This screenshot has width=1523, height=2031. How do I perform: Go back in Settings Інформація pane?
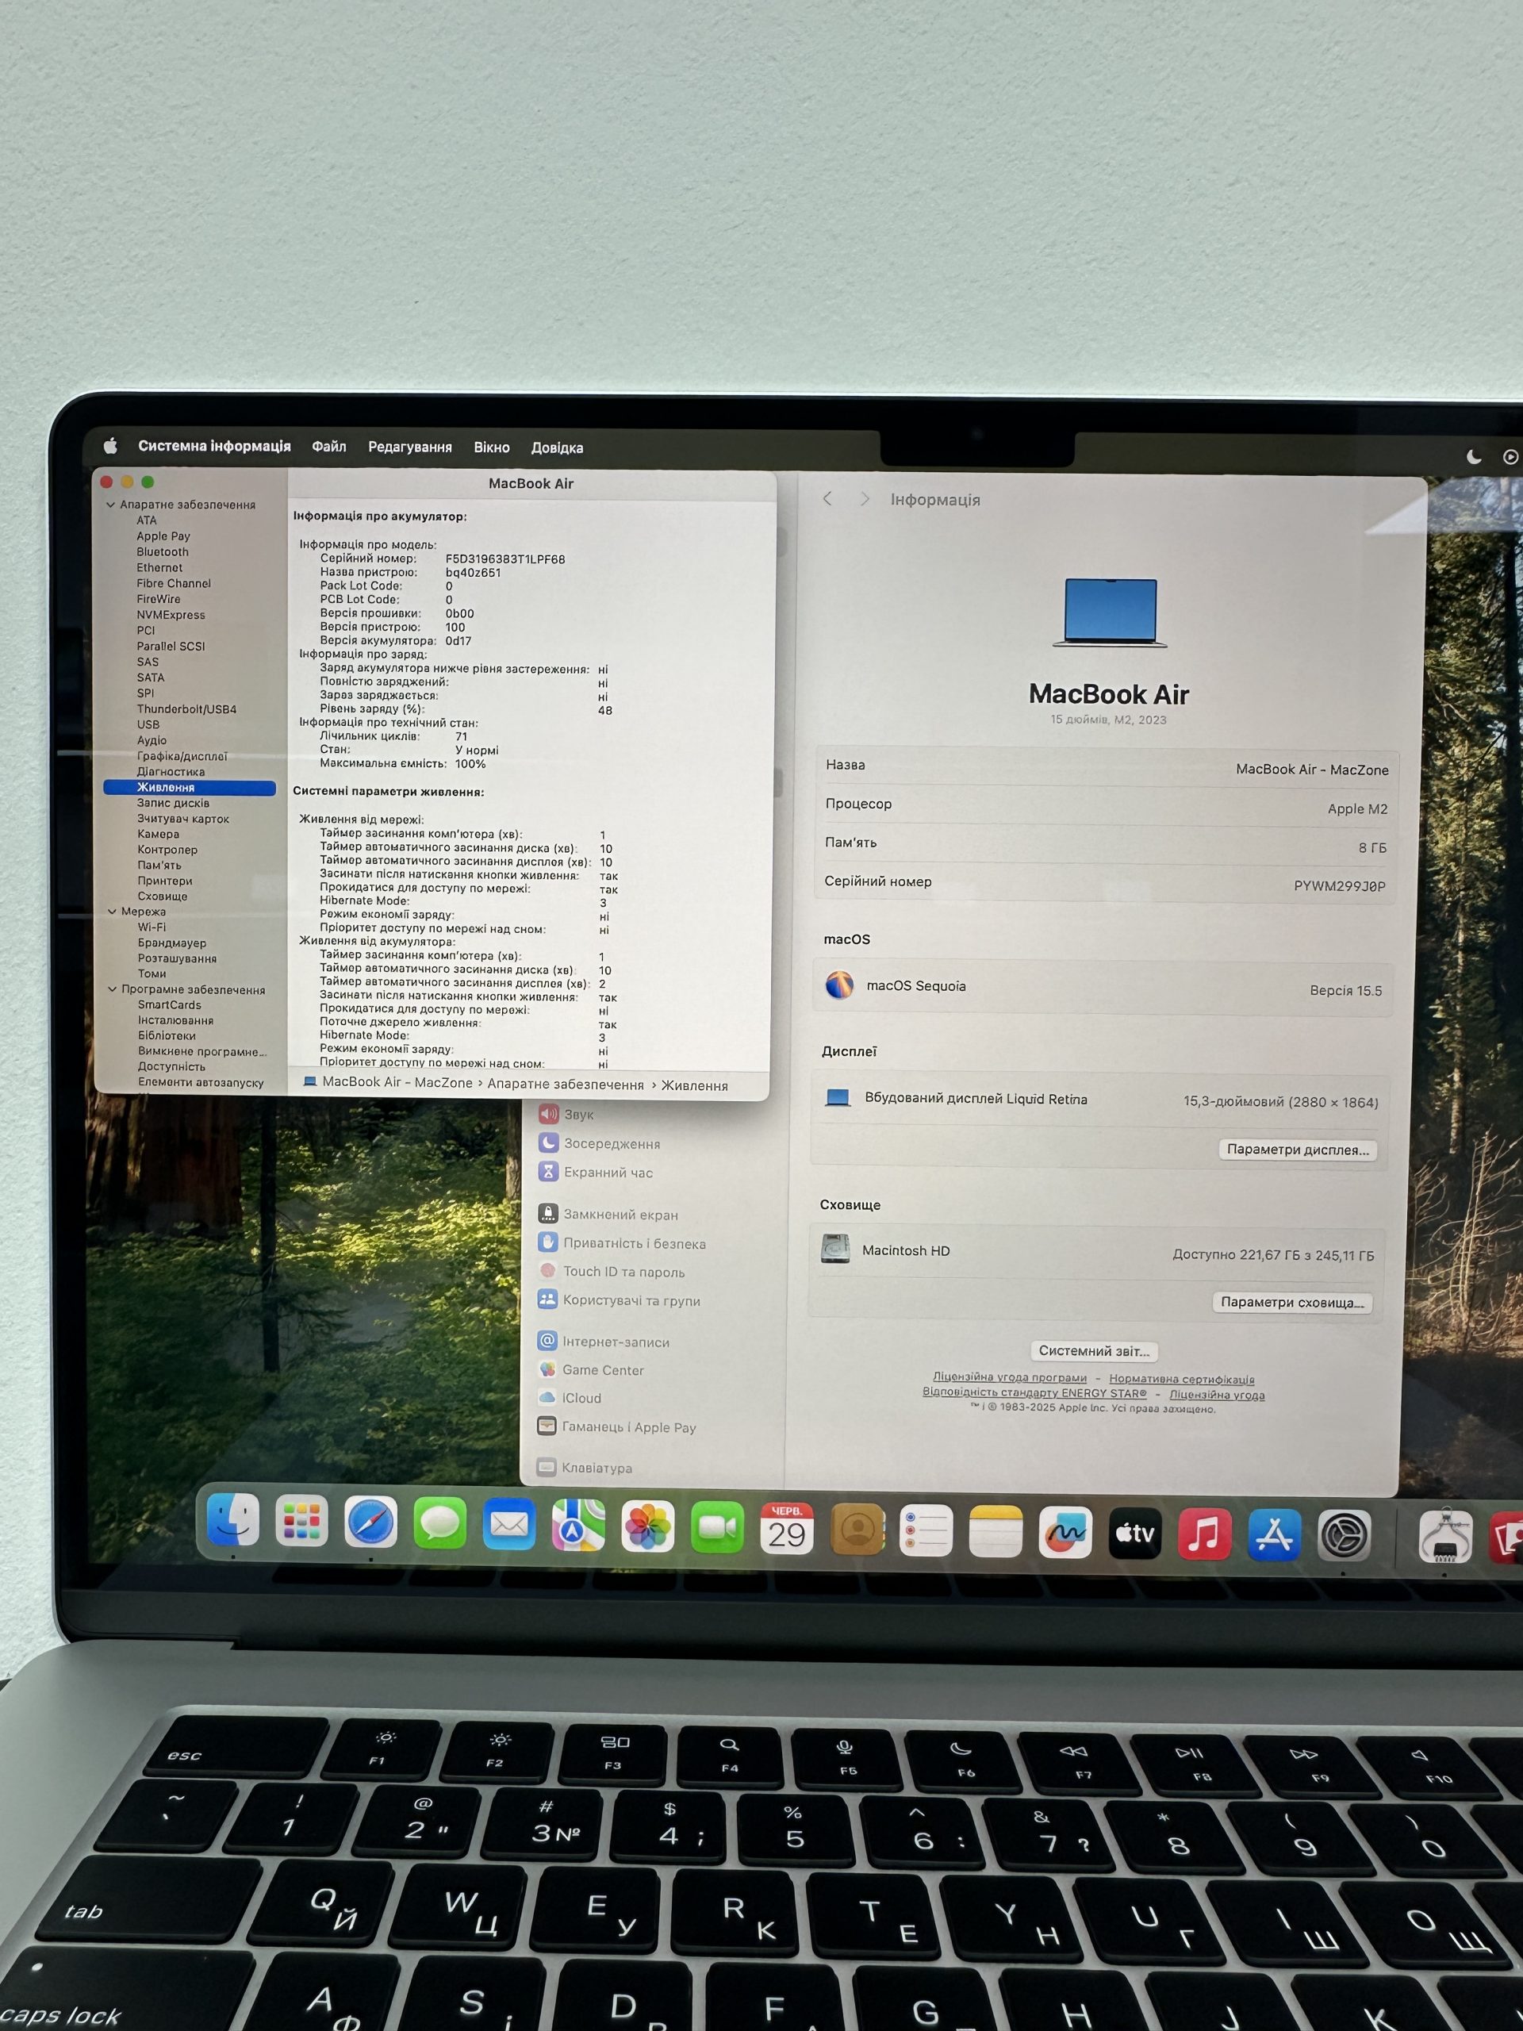coord(827,497)
